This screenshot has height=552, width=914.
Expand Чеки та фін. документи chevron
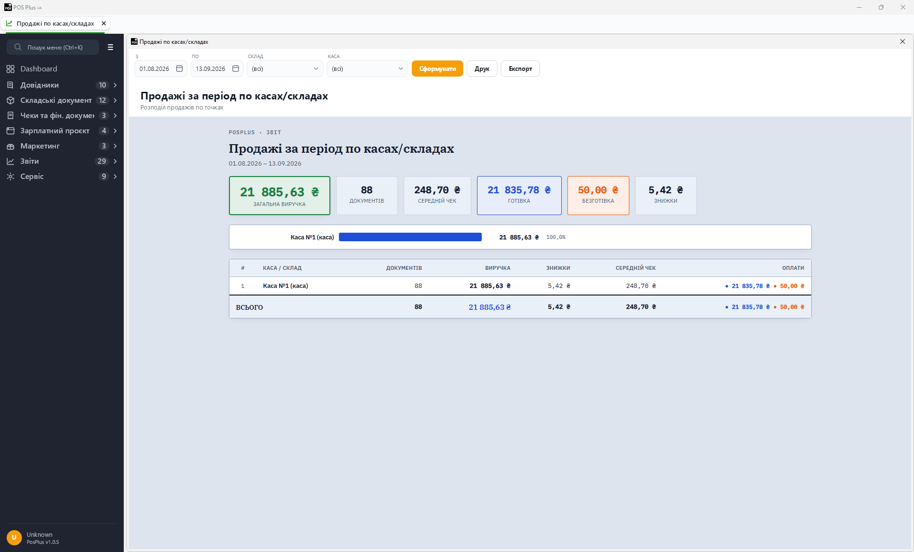click(115, 116)
